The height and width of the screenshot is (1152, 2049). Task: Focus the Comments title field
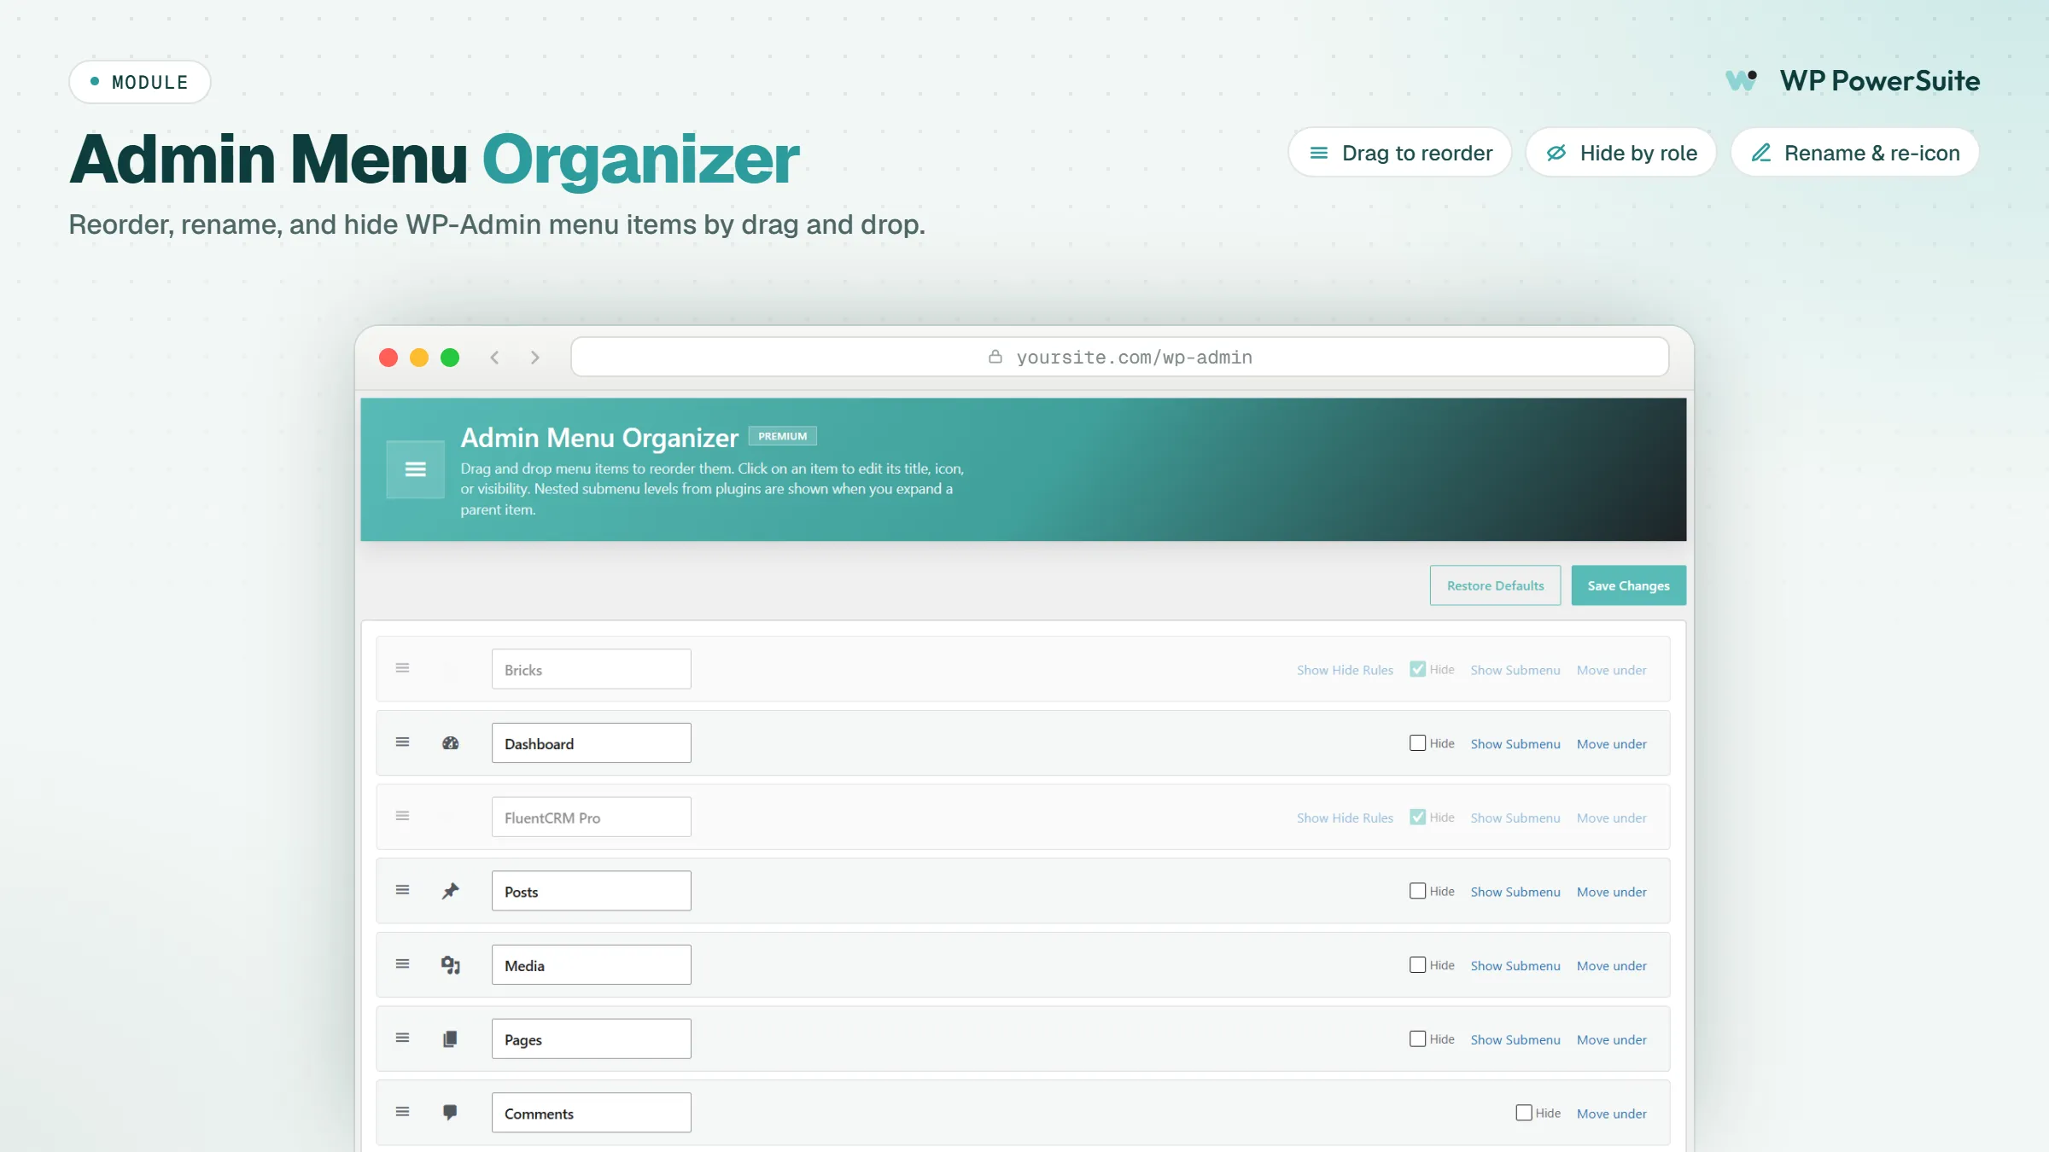tap(592, 1113)
